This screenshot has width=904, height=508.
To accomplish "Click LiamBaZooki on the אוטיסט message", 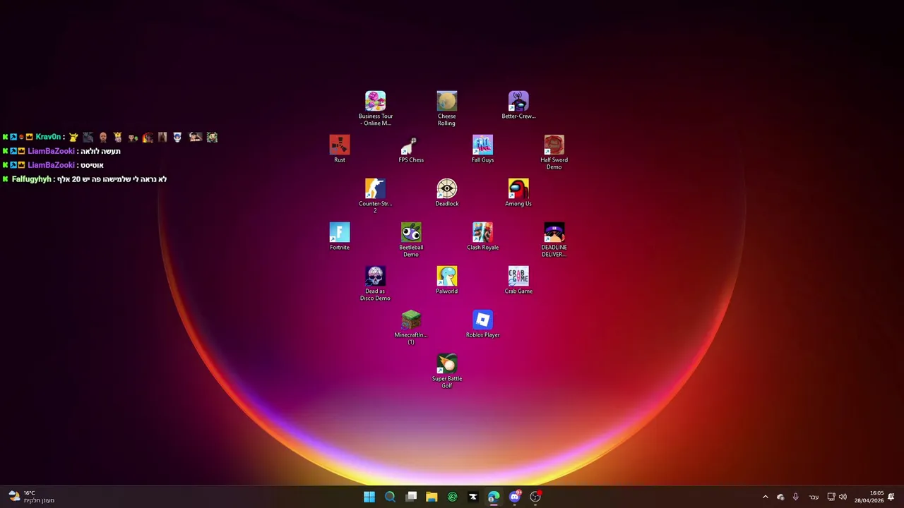I will 51,165.
